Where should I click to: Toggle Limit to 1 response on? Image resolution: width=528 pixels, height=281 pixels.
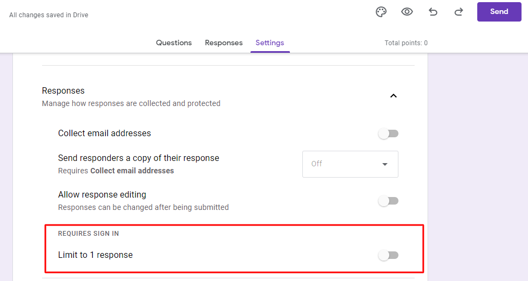tap(388, 255)
